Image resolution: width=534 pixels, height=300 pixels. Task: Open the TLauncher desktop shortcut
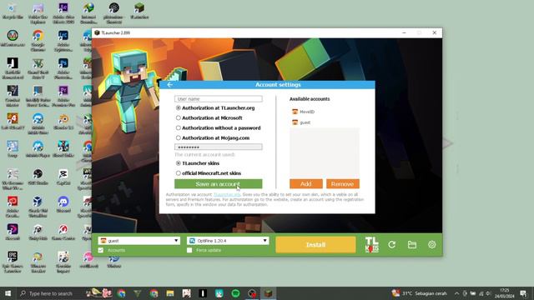(x=139, y=11)
